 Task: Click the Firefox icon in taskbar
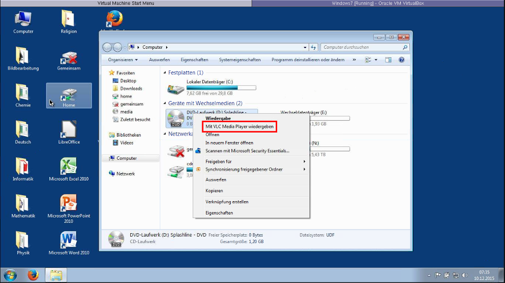pos(33,275)
